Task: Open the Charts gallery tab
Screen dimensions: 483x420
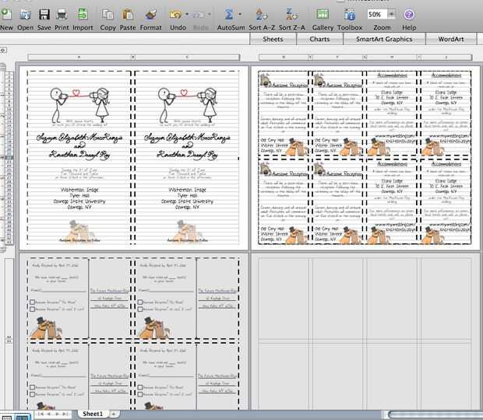Action: (319, 39)
